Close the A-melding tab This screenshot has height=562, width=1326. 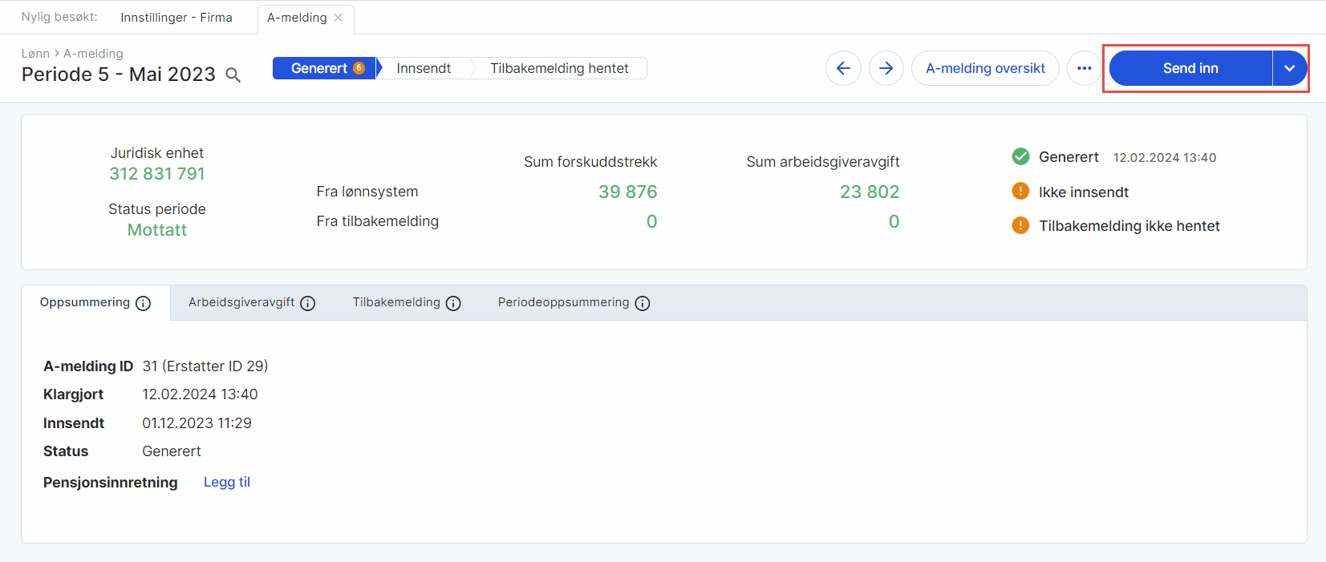point(339,18)
